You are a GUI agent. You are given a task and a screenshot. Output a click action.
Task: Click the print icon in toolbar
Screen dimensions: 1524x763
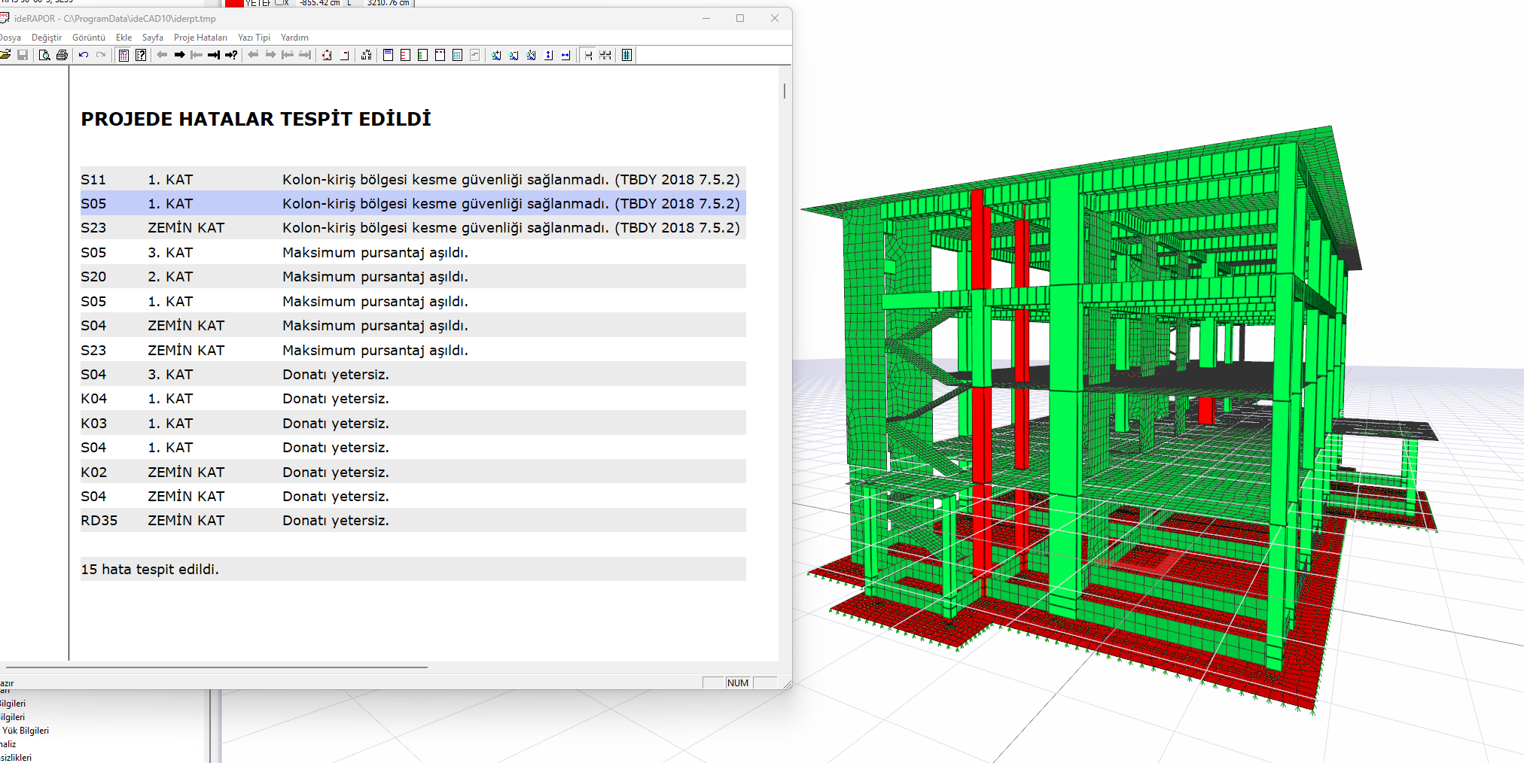point(62,55)
